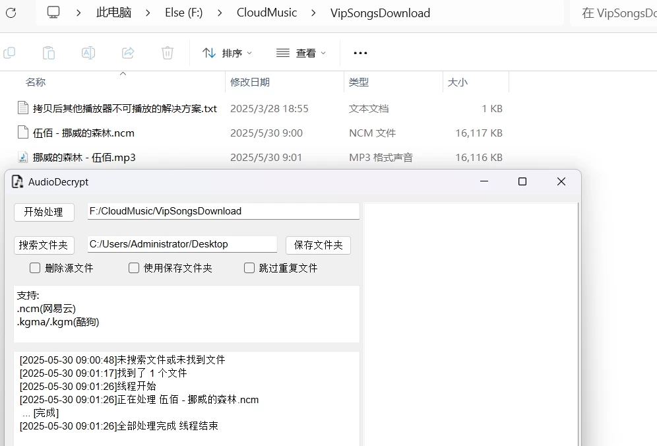Click the .kgma/.kgm(酷狗) support text
Screen dimensions: 657x446
[x=58, y=322]
